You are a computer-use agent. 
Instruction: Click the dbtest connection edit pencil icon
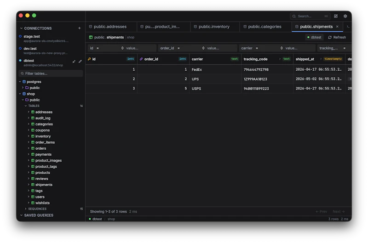[x=80, y=62]
